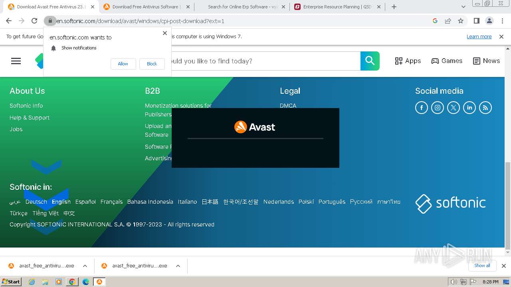Open the tab search dropdown
The width and height of the screenshot is (511, 287).
pos(463,7)
